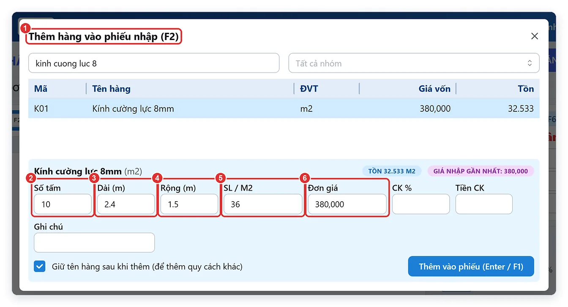Click the 380,000 cost price cell
568x307 pixels.
point(435,108)
